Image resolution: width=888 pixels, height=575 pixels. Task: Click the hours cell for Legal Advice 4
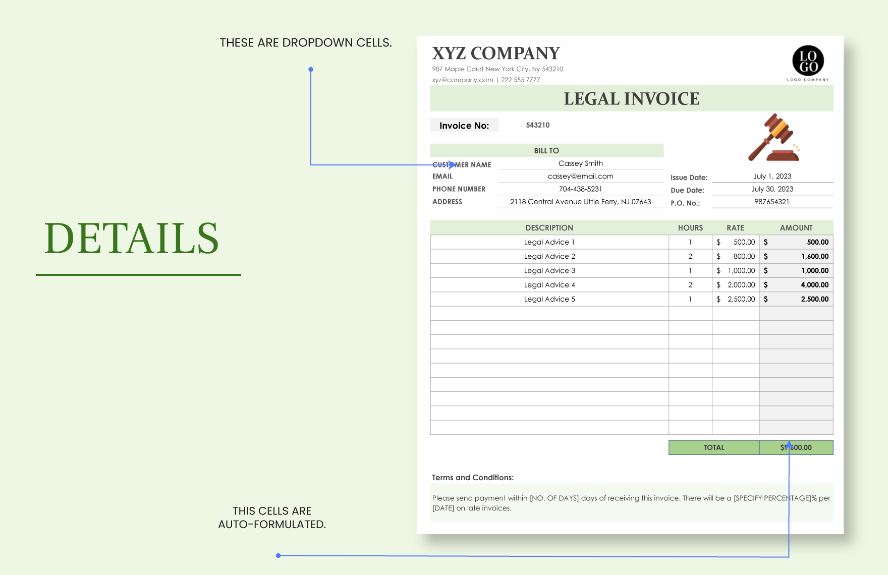pos(690,284)
